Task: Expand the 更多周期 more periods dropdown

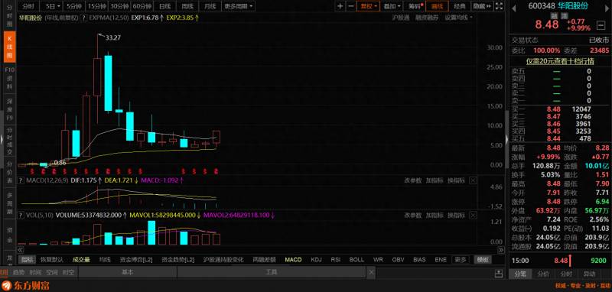Action: [238, 6]
